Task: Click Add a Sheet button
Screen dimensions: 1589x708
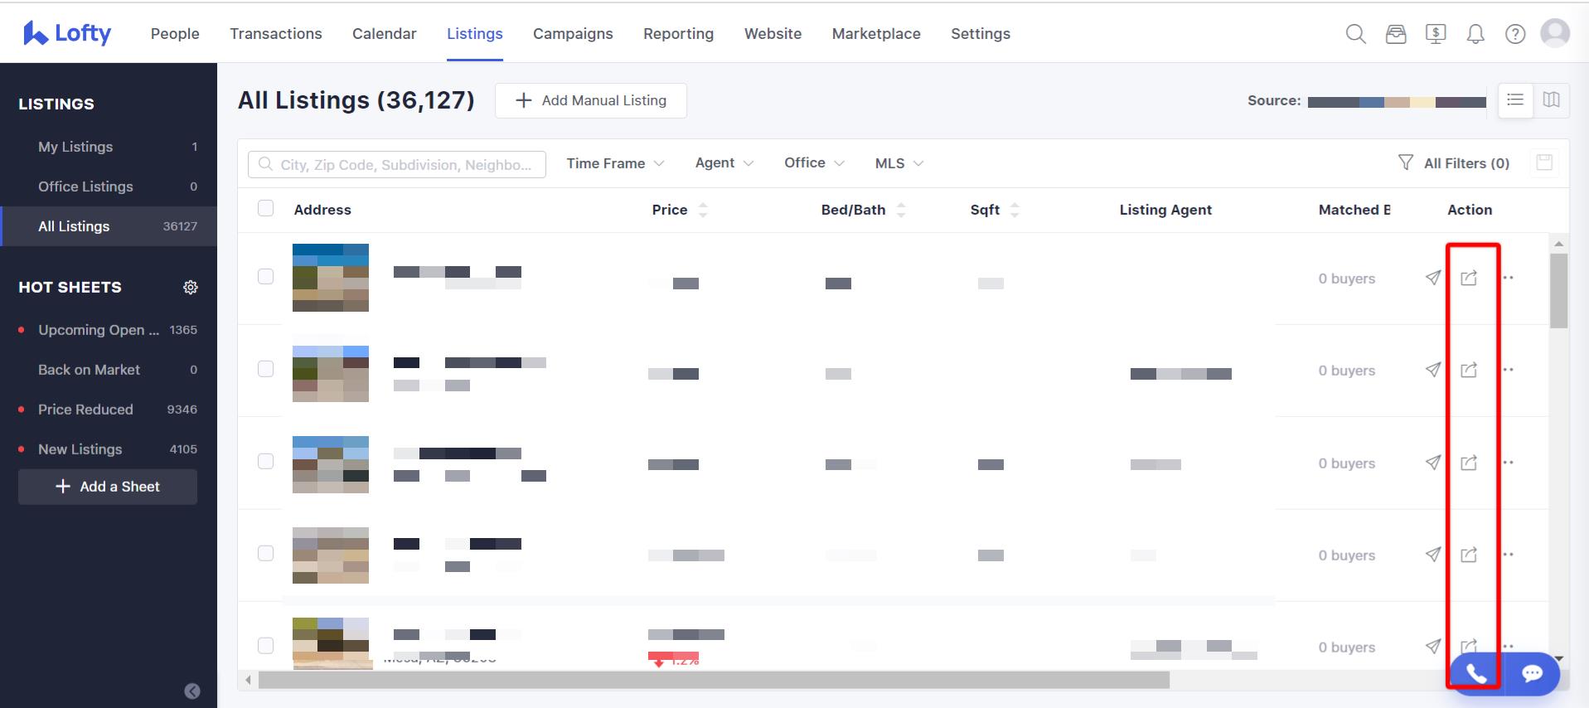Action: click(108, 487)
